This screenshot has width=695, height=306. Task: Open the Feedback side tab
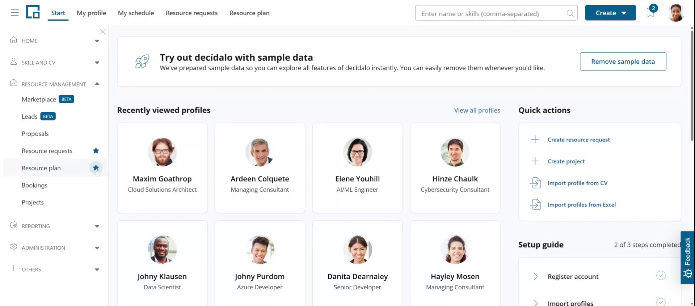click(687, 258)
